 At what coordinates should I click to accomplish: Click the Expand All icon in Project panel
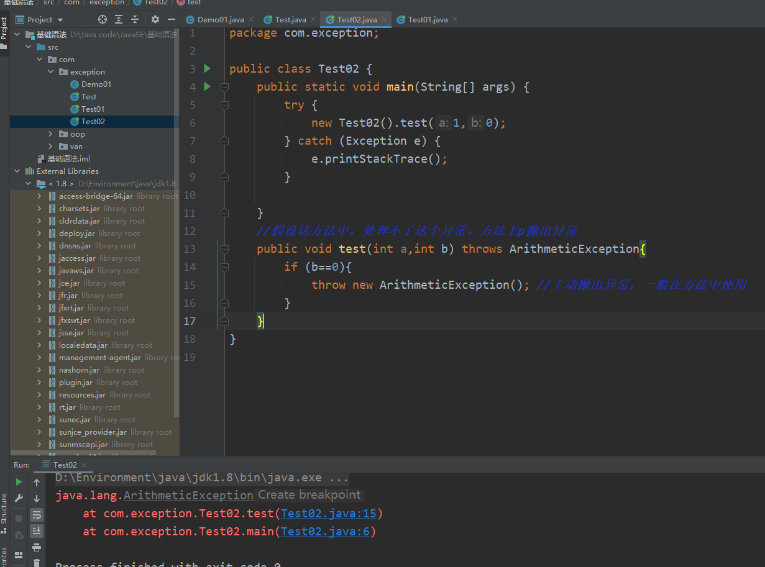pos(119,19)
